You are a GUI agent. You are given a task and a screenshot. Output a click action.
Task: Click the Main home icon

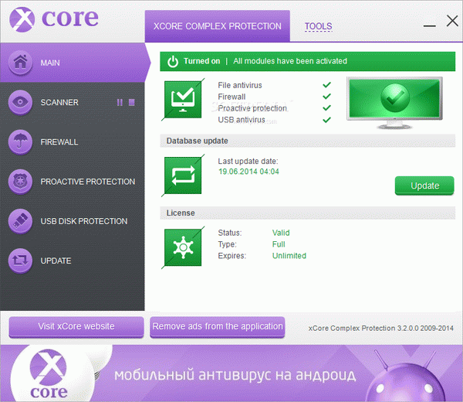click(20, 62)
